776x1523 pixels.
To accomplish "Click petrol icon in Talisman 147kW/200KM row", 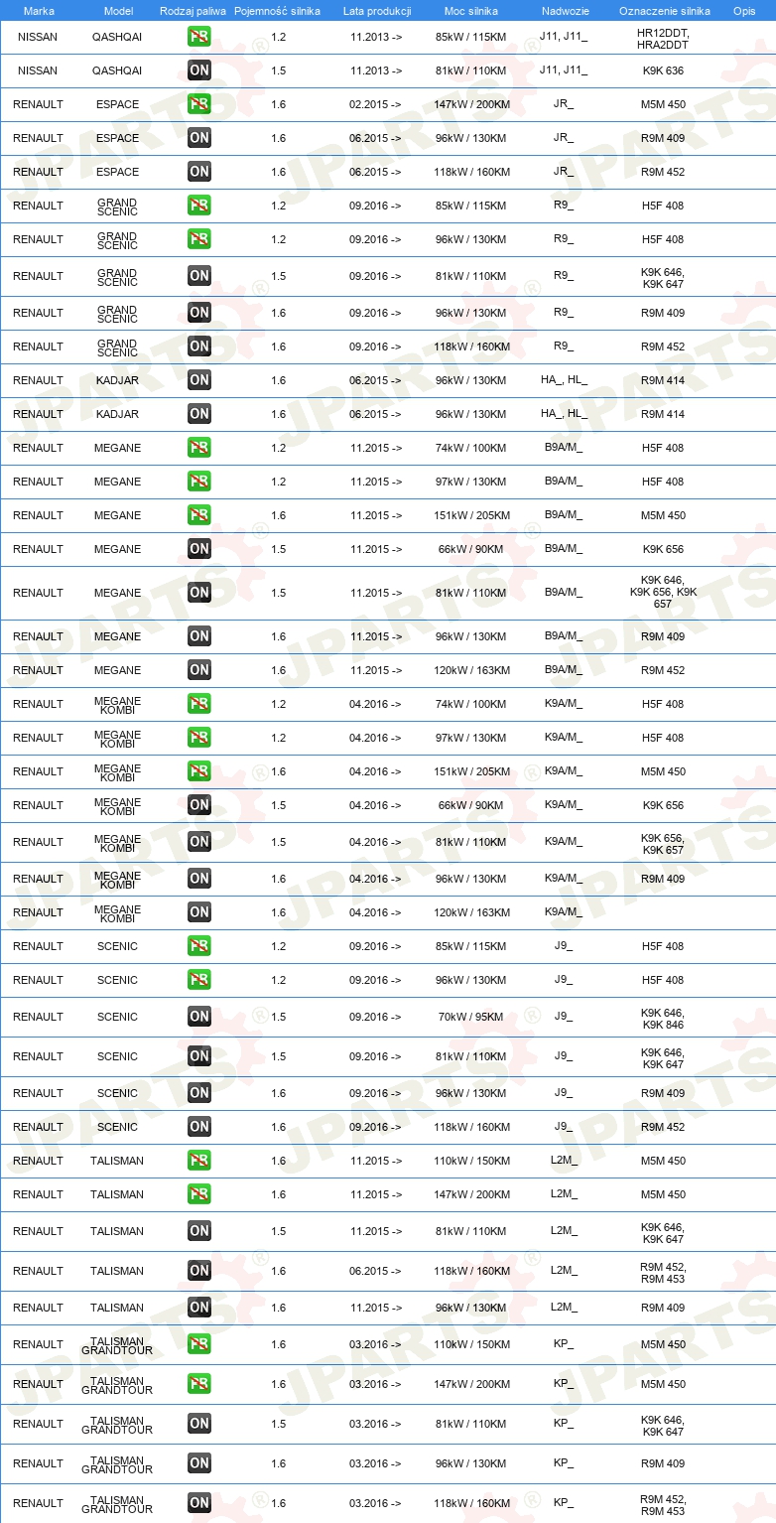I will pyautogui.click(x=199, y=1194).
